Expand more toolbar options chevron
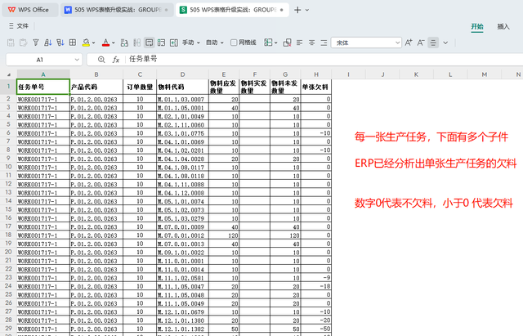The image size is (523, 336). click(x=445, y=43)
